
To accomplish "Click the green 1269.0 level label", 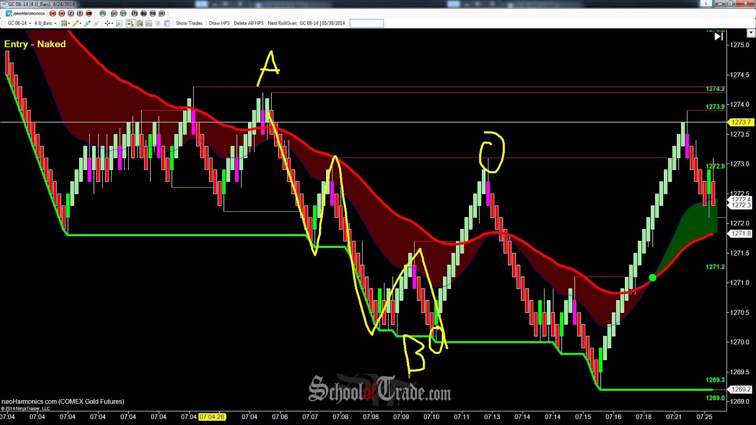I will [715, 398].
